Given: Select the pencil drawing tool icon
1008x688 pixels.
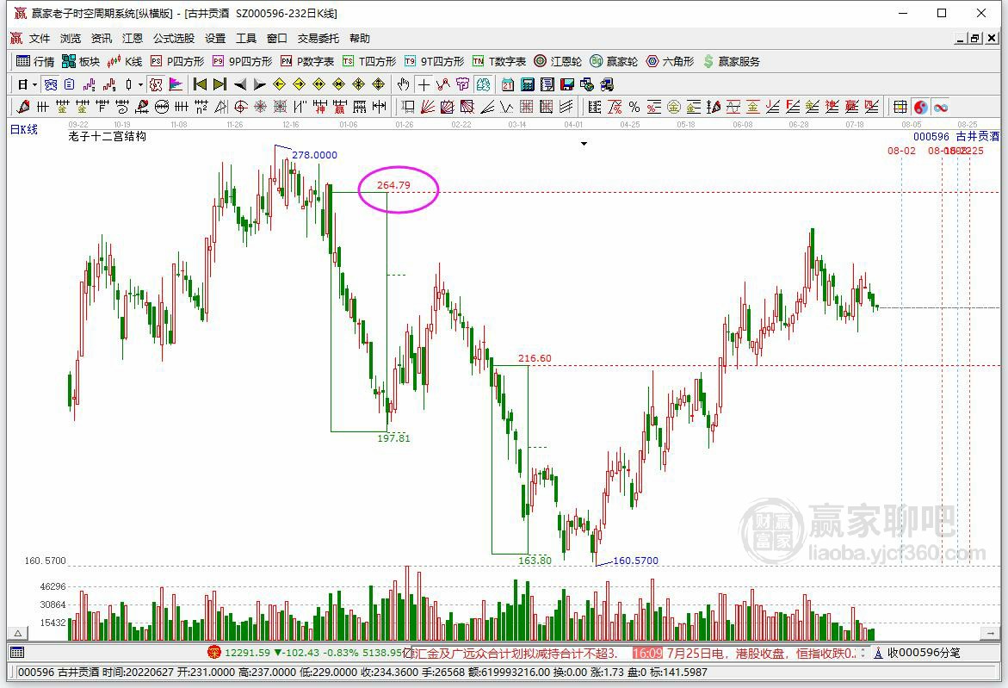Looking at the screenshot, I should tap(24, 107).
